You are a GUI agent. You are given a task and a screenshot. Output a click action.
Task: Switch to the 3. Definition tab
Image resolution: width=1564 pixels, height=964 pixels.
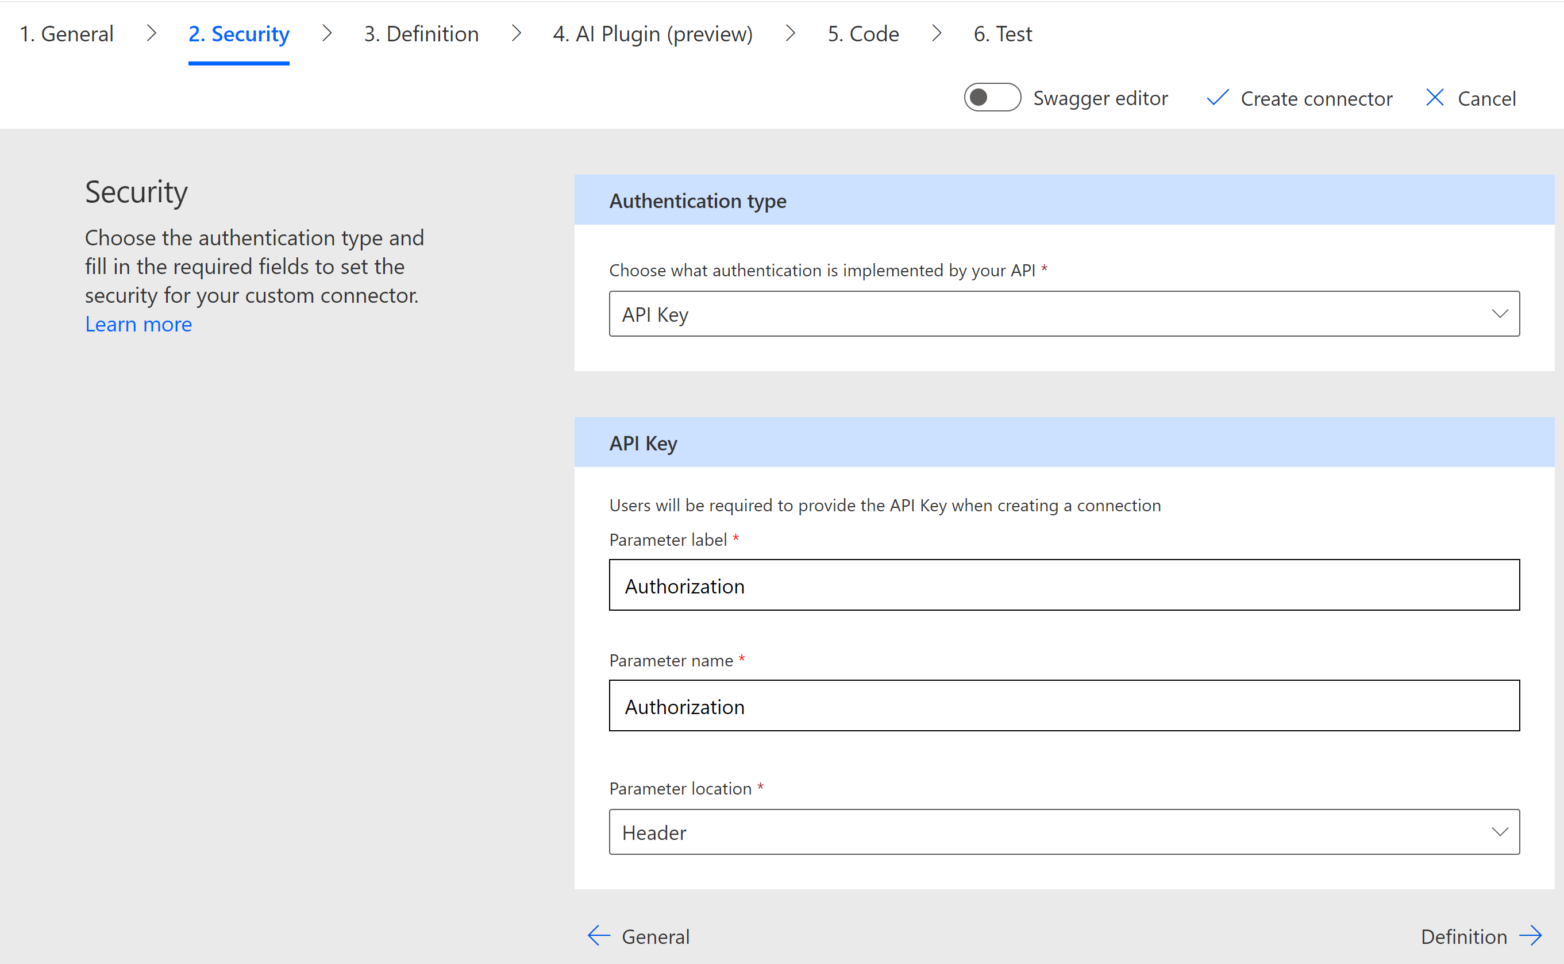tap(421, 34)
